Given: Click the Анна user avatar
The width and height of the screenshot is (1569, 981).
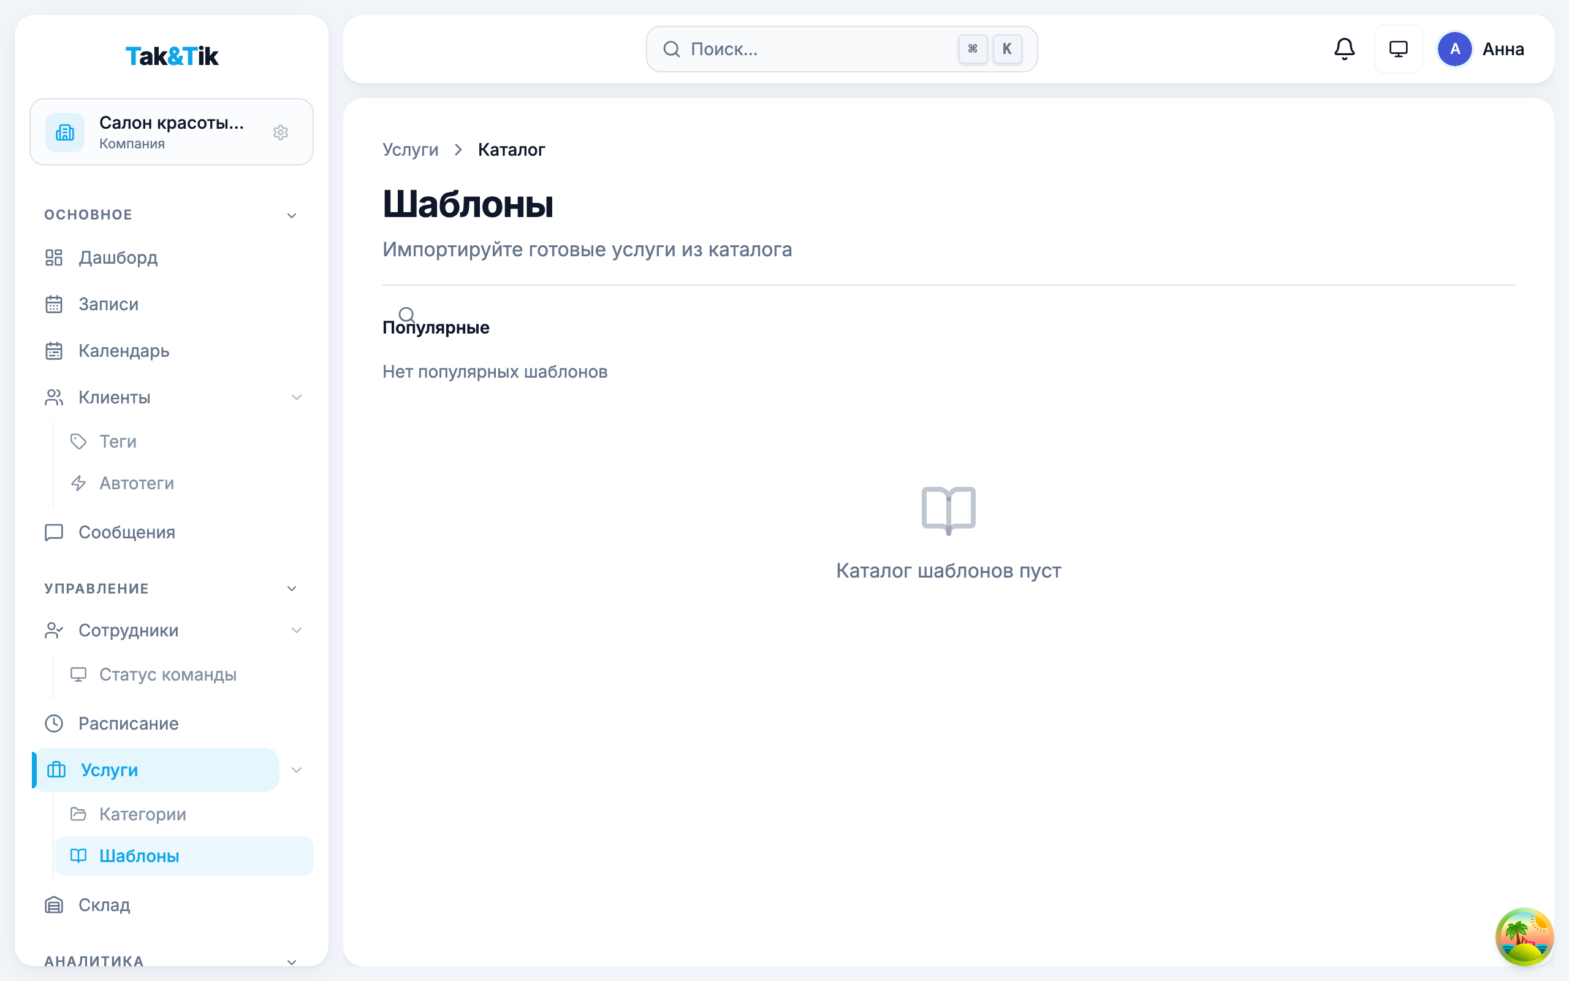Looking at the screenshot, I should tap(1455, 49).
